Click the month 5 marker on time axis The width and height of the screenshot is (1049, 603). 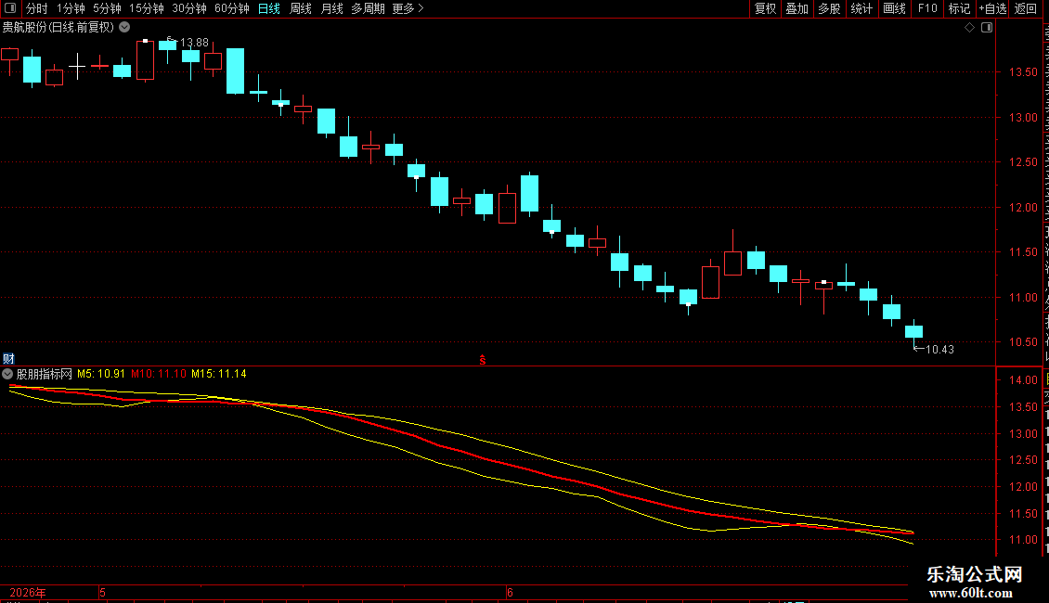click(x=102, y=592)
